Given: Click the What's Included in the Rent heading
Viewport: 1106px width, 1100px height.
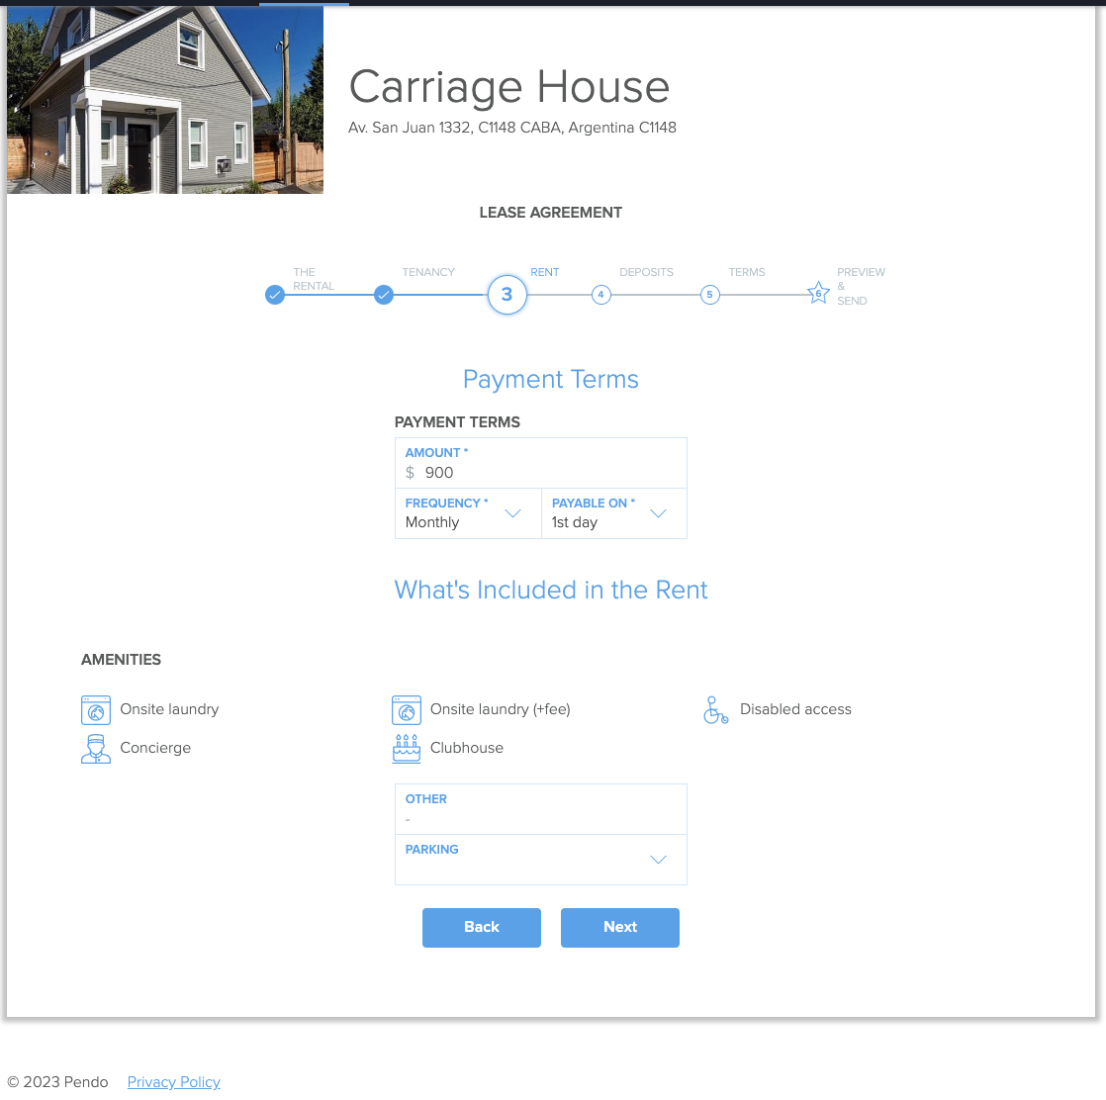Looking at the screenshot, I should click(551, 591).
